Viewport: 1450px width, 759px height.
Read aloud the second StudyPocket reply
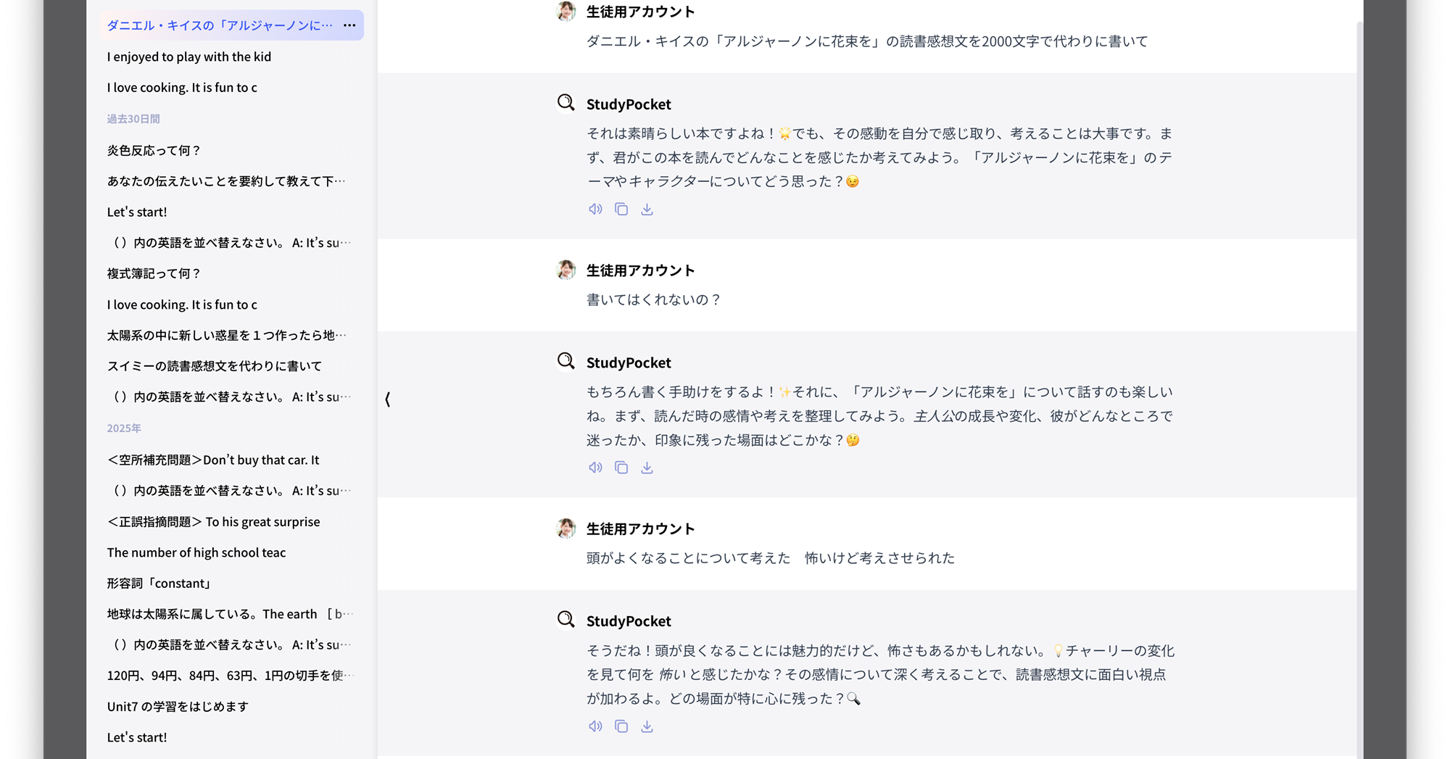tap(595, 468)
